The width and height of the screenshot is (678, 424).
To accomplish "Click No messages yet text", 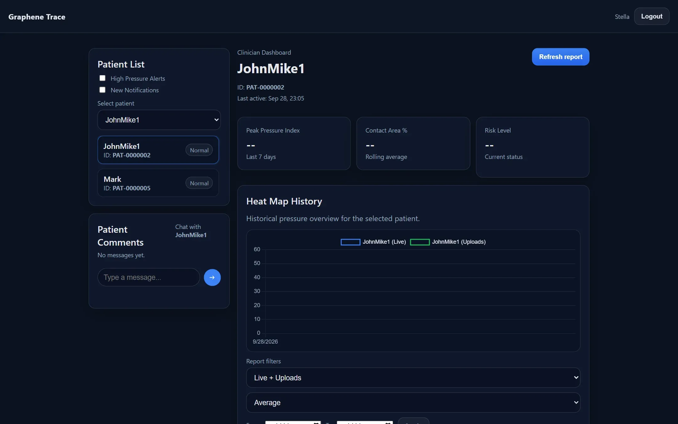I will [x=121, y=255].
